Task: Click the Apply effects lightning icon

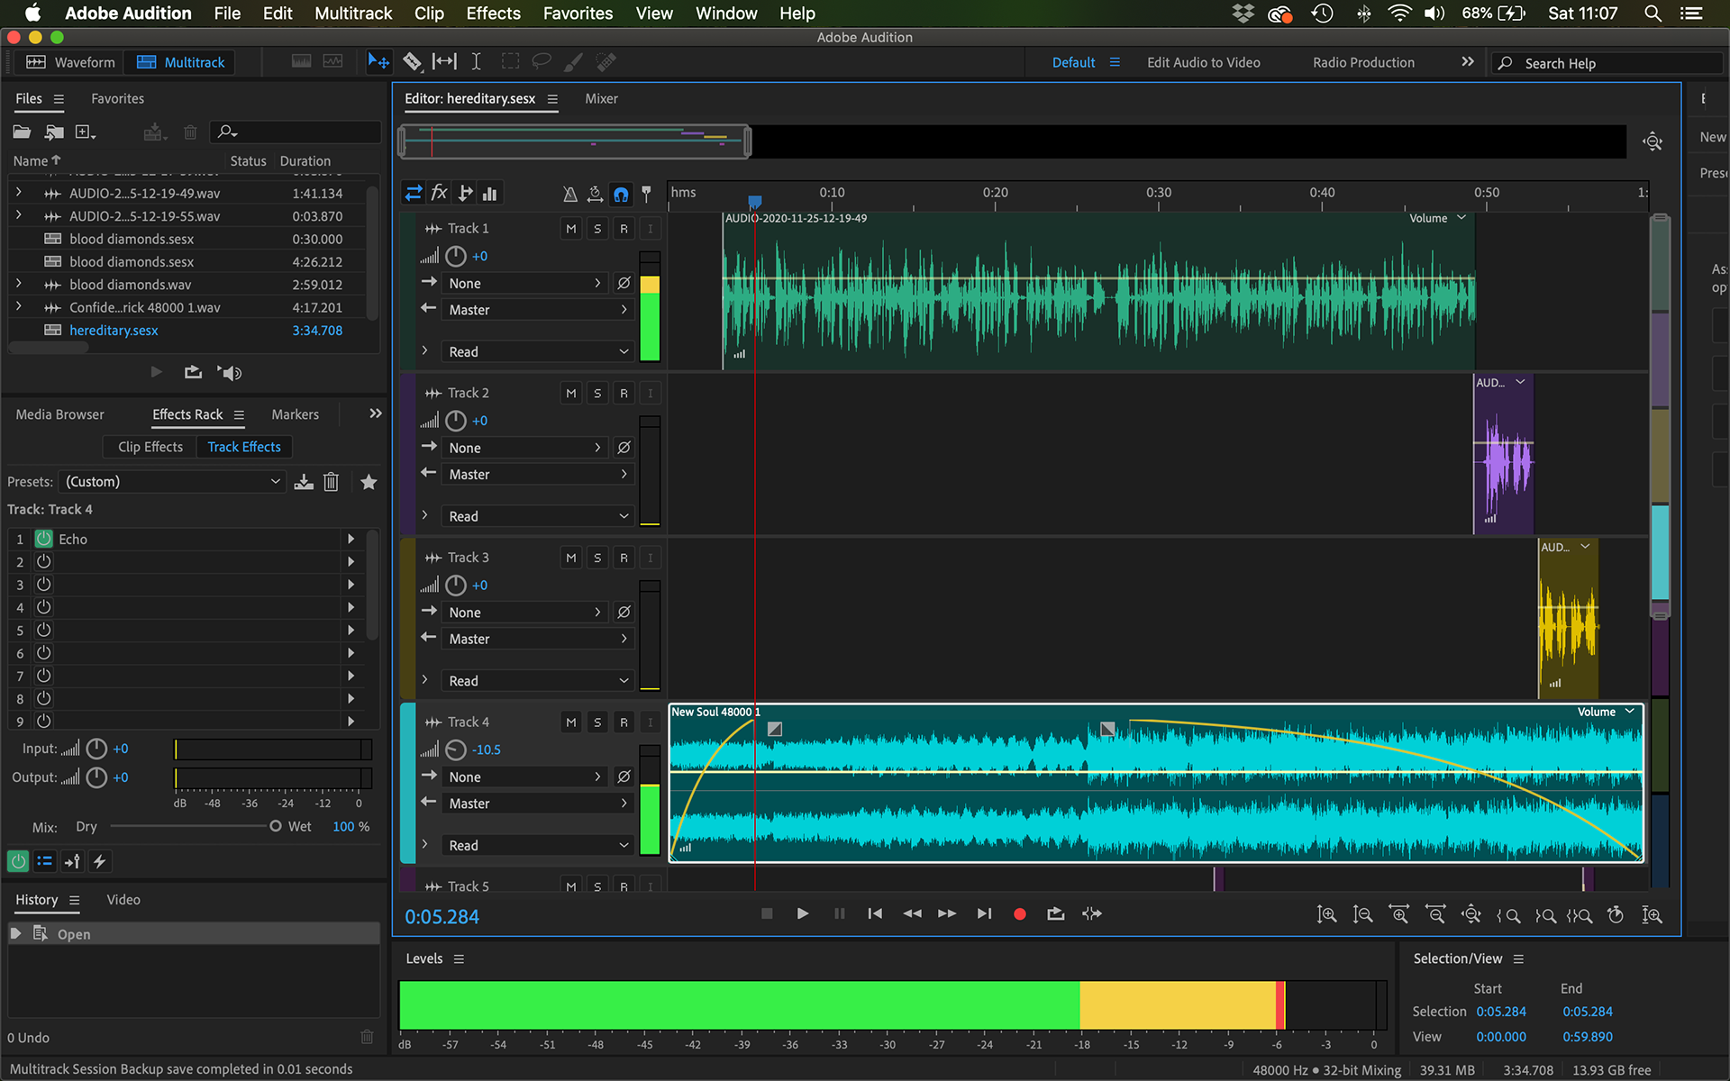Action: (x=100, y=861)
